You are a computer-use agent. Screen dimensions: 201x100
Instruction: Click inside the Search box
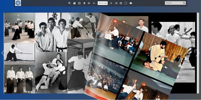174,3
